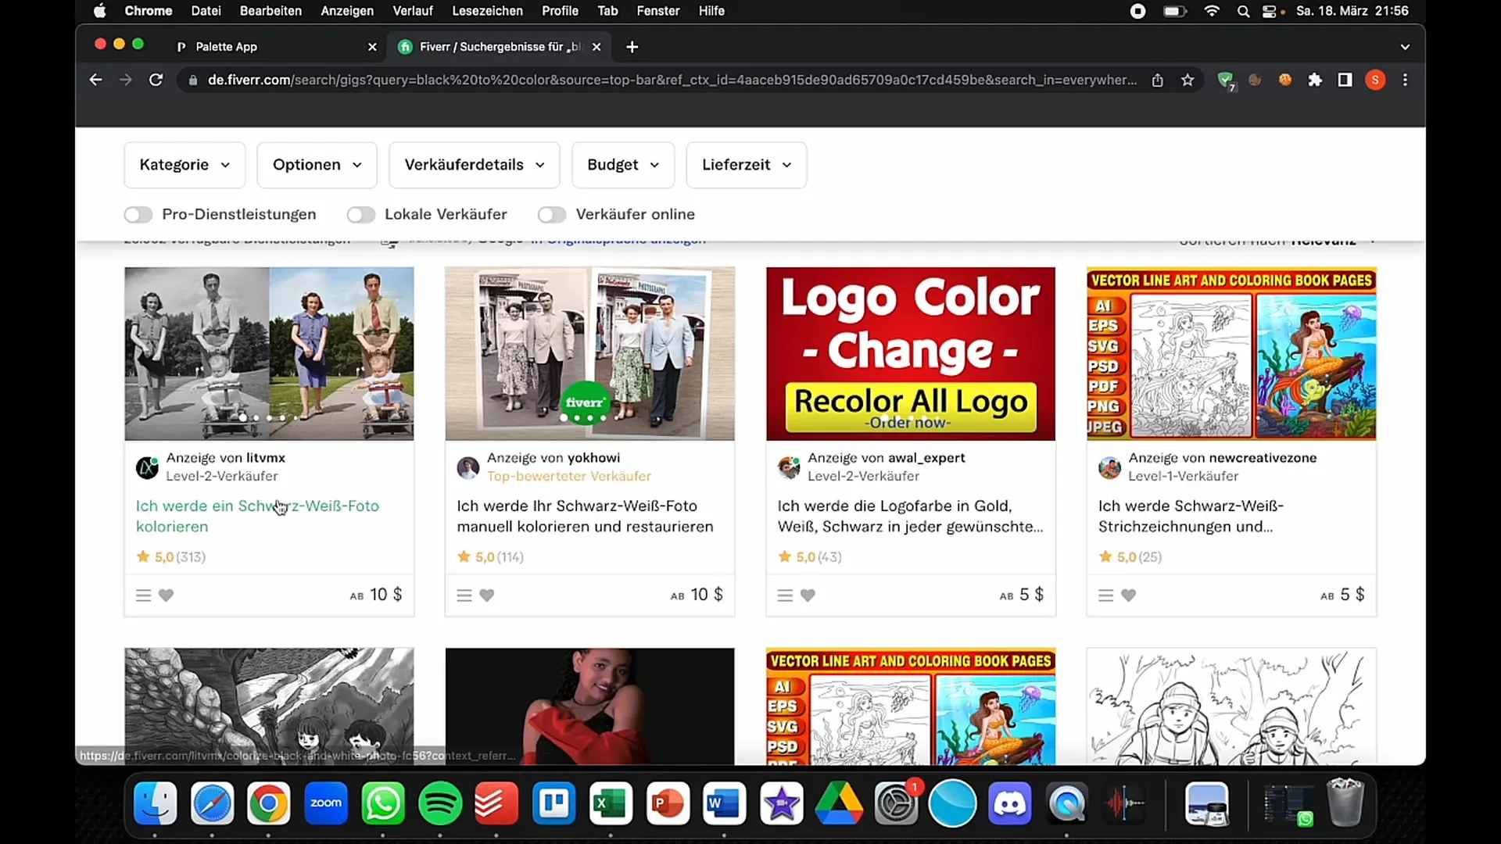Enable Verkäufer online switch

click(x=552, y=214)
